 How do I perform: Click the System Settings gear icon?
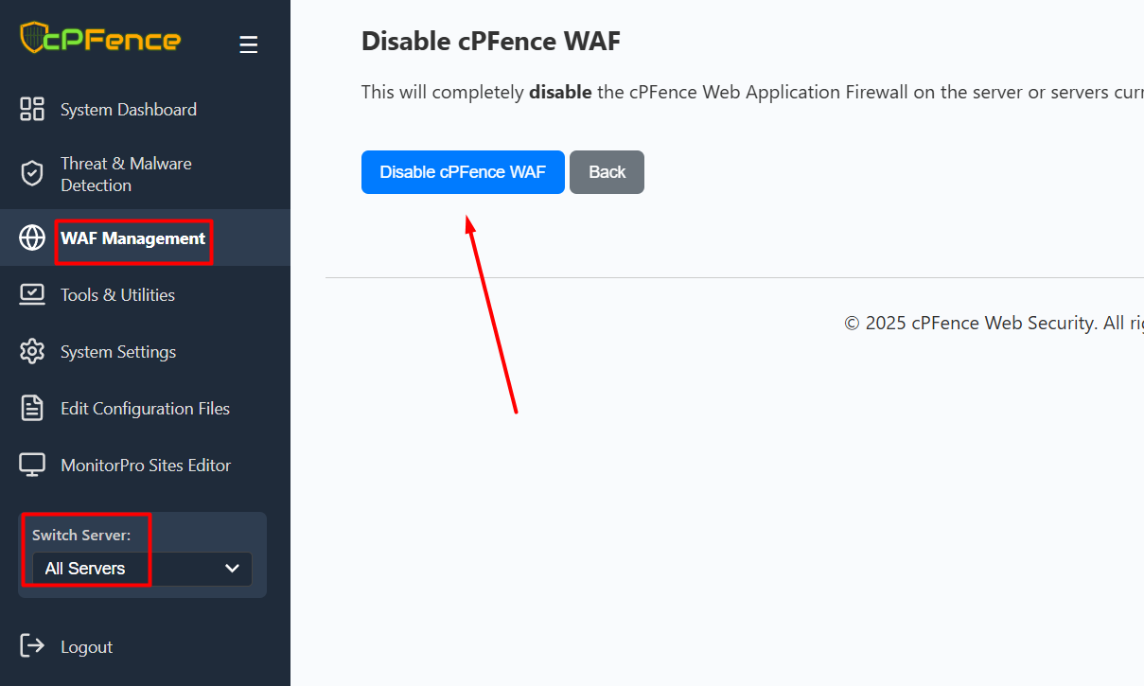click(x=32, y=351)
